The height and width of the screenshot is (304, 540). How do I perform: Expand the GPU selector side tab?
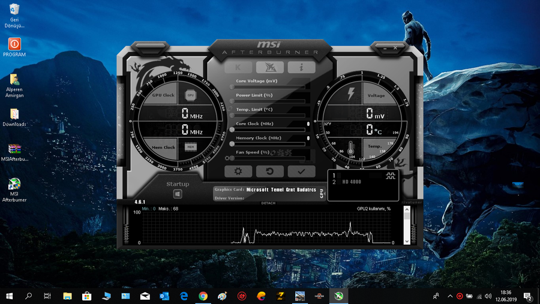[x=322, y=193]
